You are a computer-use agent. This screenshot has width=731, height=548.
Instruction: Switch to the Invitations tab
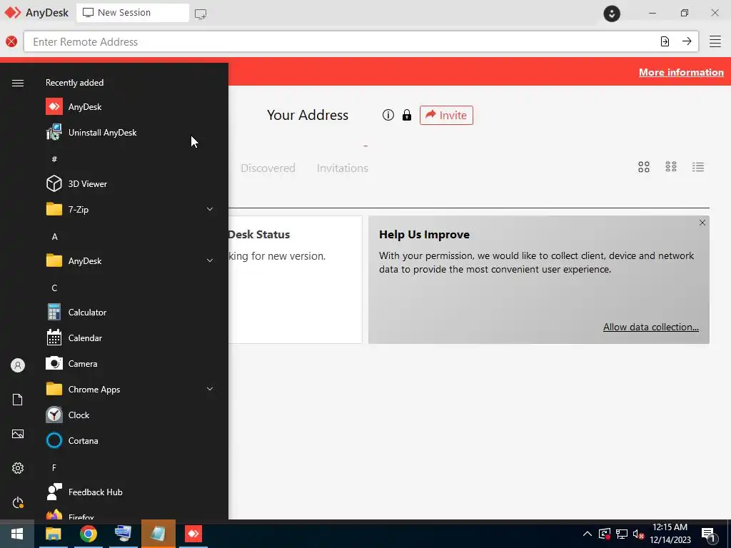coord(342,168)
